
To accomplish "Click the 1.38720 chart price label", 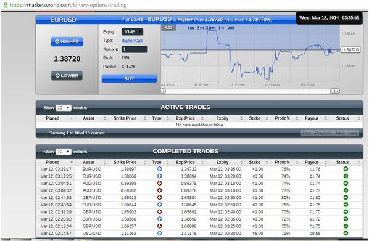I will [350, 50].
